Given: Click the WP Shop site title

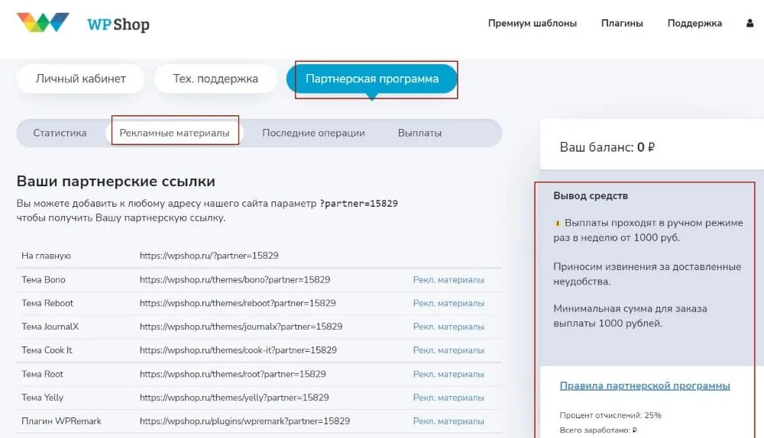Looking at the screenshot, I should 118,24.
